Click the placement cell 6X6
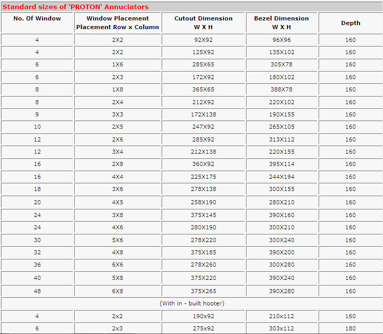 (118, 265)
